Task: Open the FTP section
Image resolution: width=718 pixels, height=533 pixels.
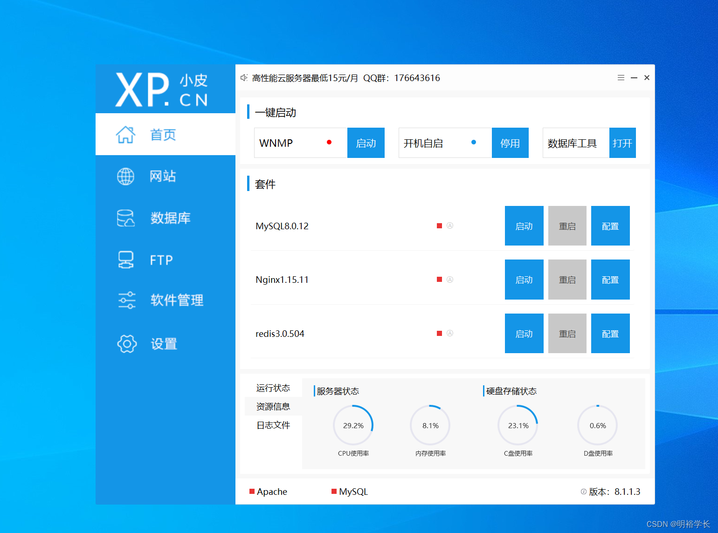Action: pyautogui.click(x=165, y=260)
